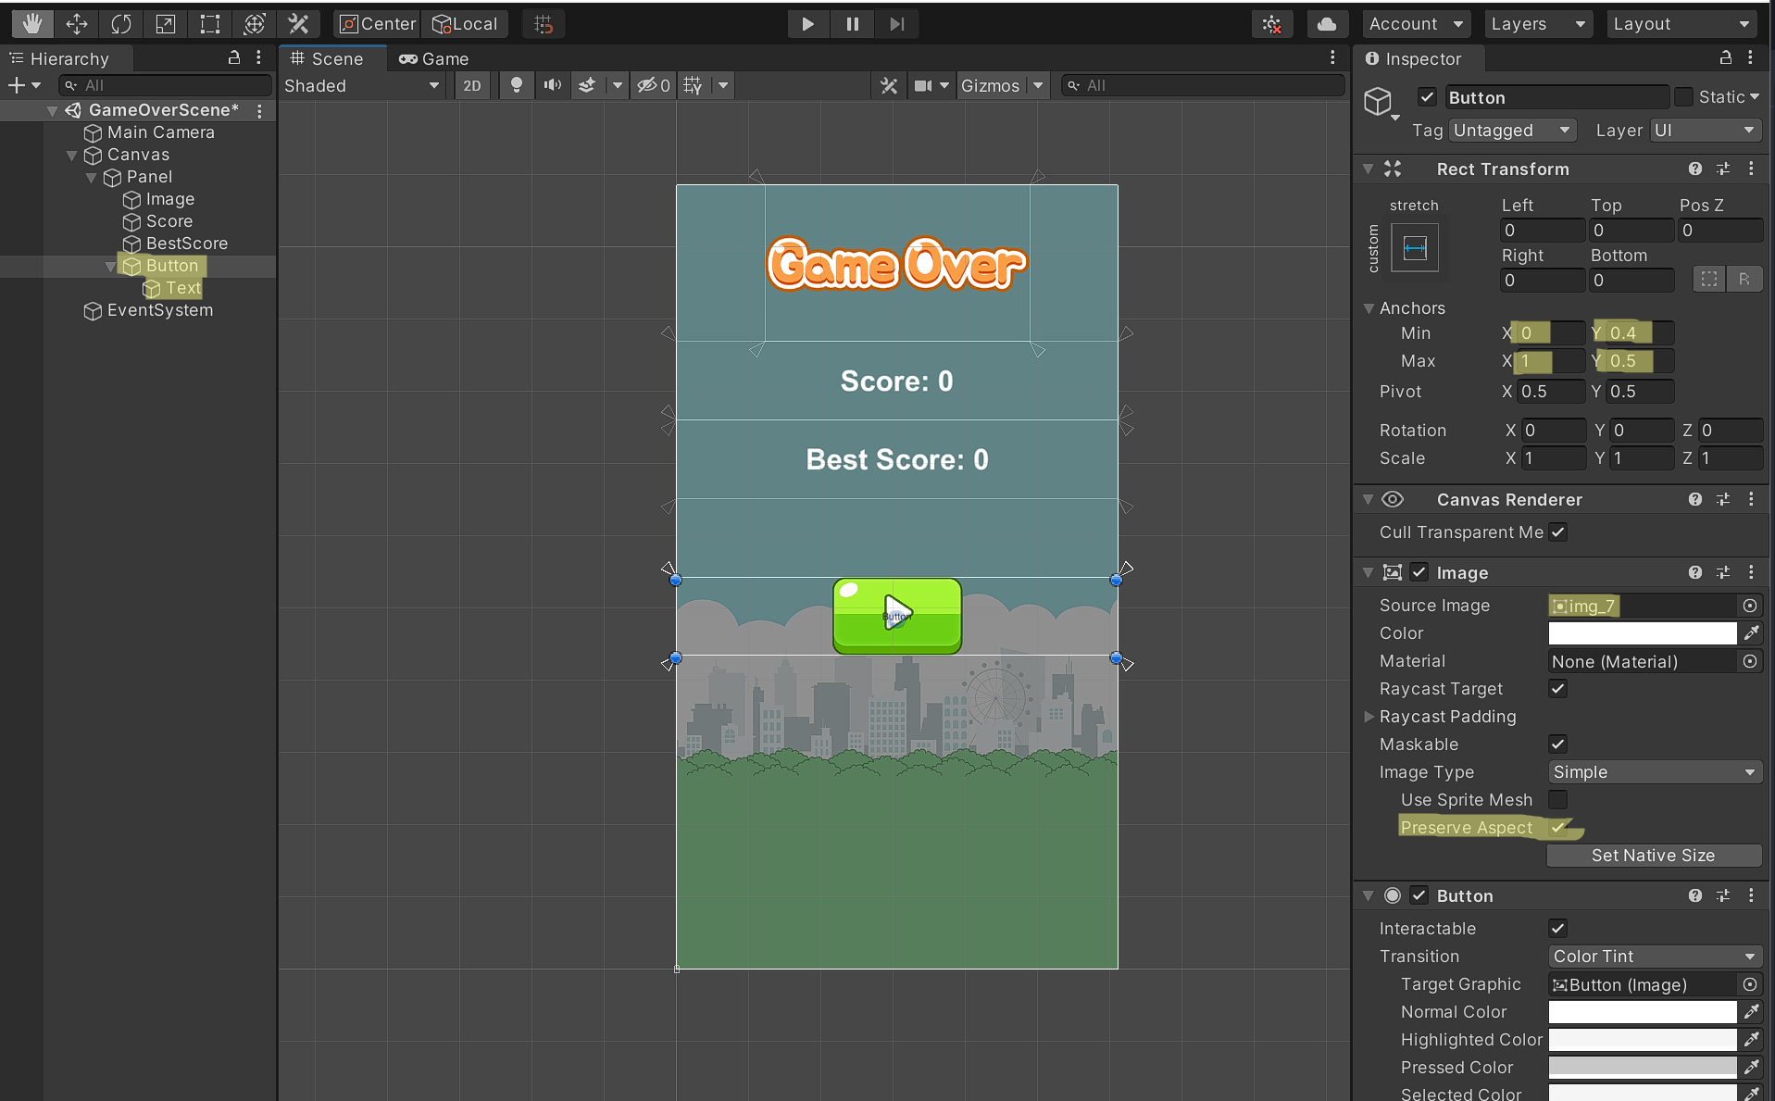1775x1101 pixels.
Task: Select the Scale tool
Action: (166, 24)
